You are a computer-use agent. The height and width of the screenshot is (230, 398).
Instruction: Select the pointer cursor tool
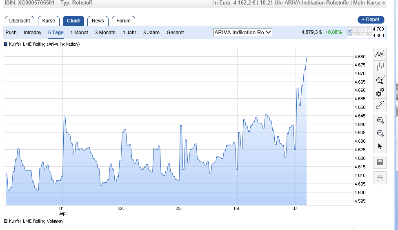coord(380,146)
